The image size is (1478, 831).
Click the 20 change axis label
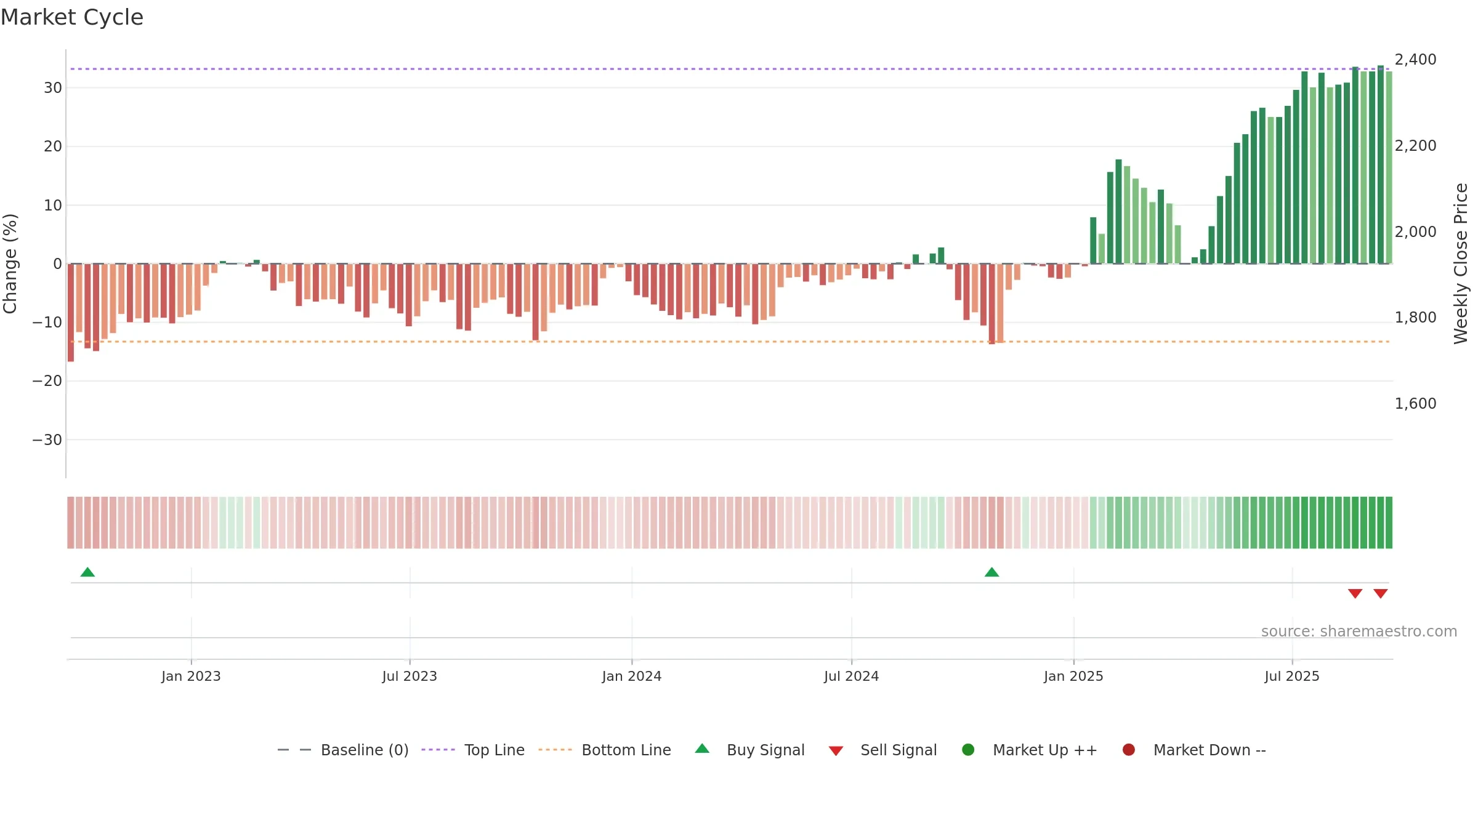click(x=53, y=147)
